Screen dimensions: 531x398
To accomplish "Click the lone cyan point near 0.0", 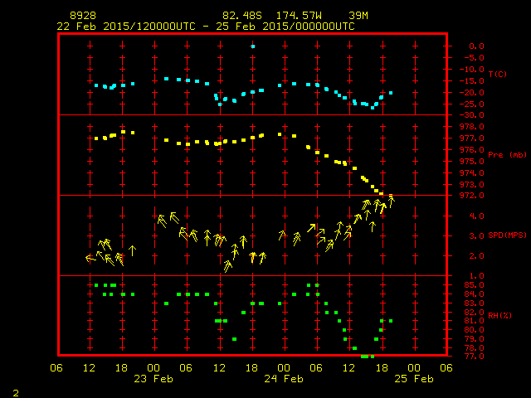I will (253, 46).
